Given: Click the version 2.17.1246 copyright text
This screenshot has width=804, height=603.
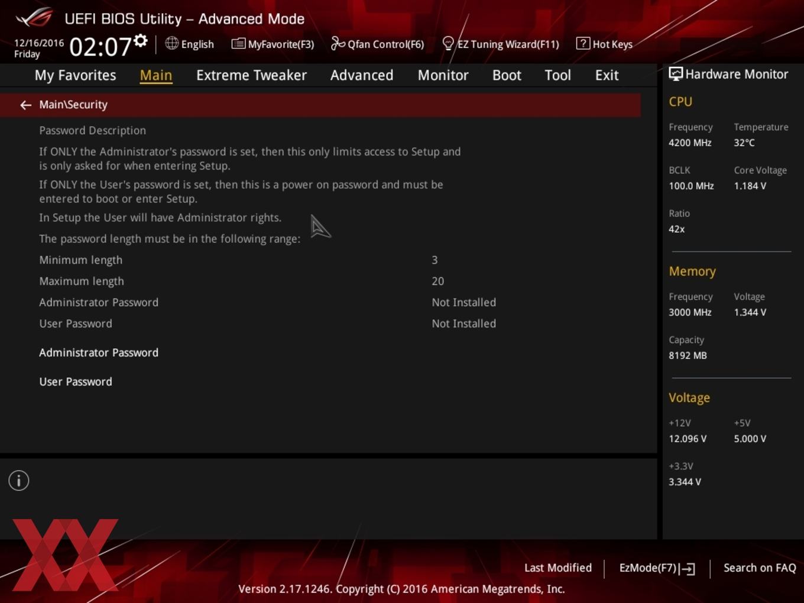Looking at the screenshot, I should [401, 589].
